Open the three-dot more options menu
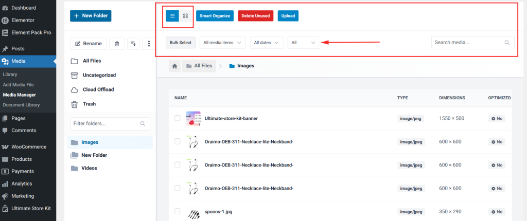The image size is (527, 221). 149,44
